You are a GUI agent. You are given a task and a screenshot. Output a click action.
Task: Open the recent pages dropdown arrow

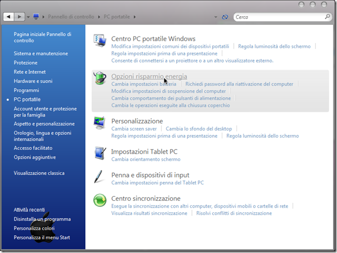(28, 17)
